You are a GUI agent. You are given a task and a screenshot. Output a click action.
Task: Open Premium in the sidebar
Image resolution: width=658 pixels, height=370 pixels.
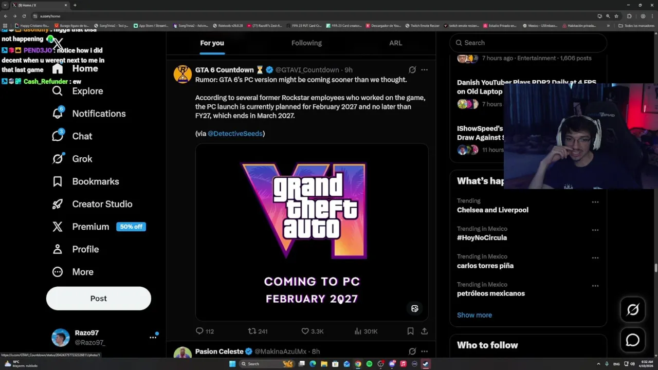pos(81,227)
